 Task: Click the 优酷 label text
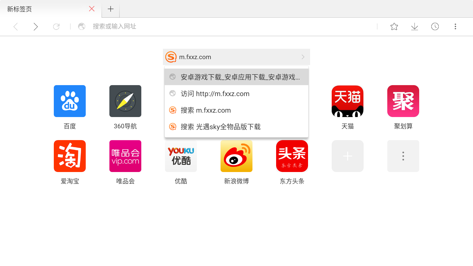(x=181, y=181)
